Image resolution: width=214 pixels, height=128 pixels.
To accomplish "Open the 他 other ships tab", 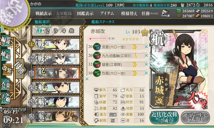I will (x=72, y=31).
